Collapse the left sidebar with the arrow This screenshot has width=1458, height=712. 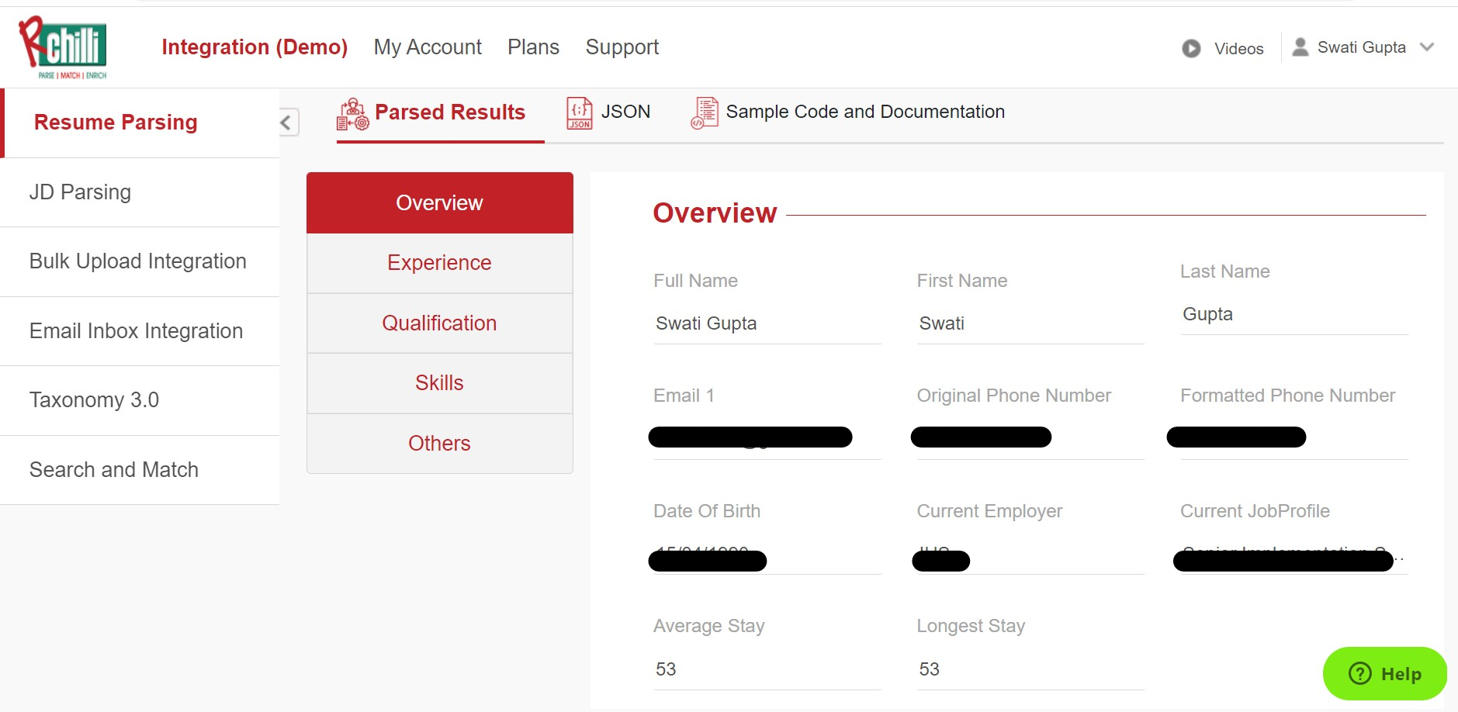coord(286,123)
